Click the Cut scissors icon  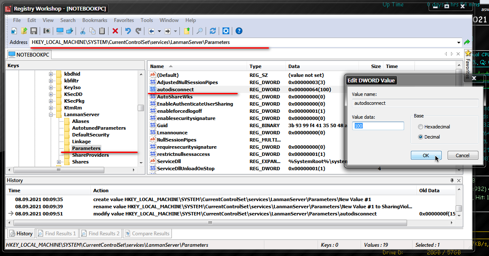83,31
